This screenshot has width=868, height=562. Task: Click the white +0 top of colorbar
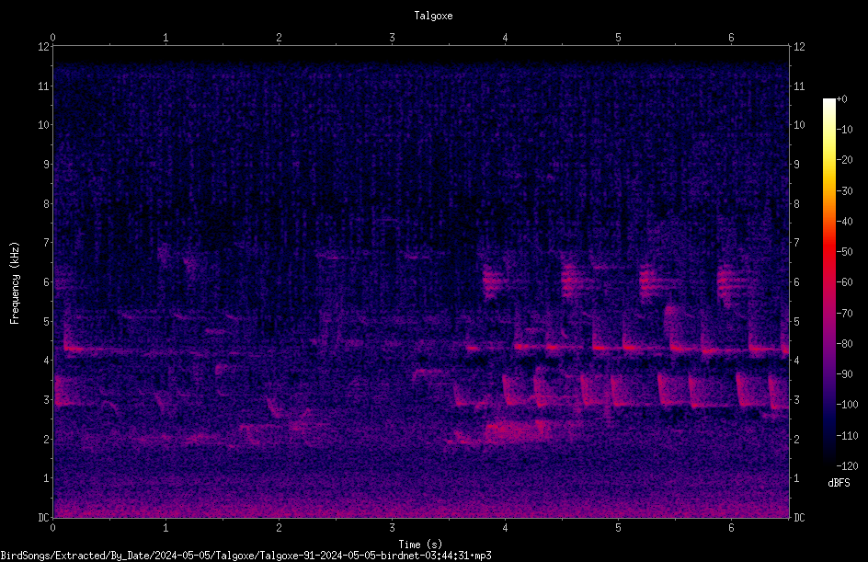click(828, 101)
